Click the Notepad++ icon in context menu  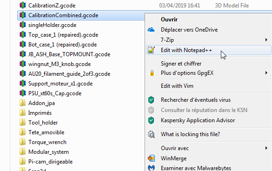coord(151,50)
